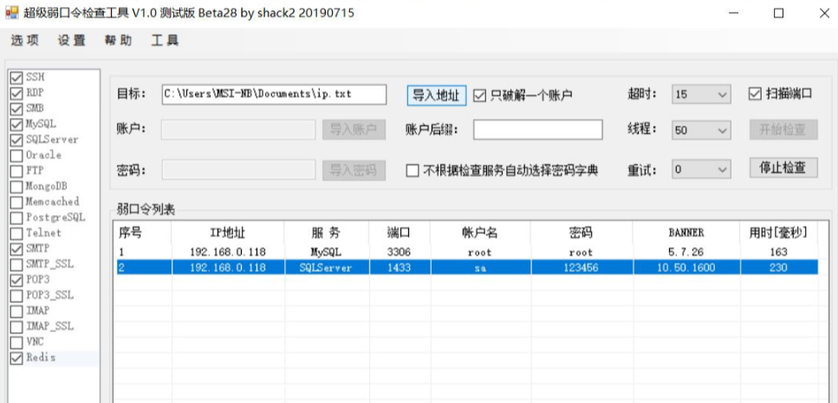Uncheck the SSH service checkbox
Image resolution: width=838 pixels, height=403 pixels.
tap(16, 78)
